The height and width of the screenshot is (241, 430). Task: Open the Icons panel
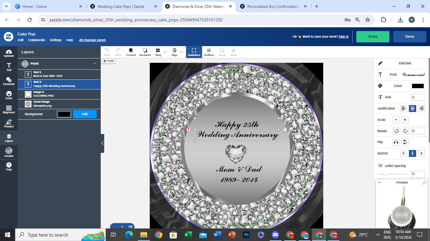(9, 95)
